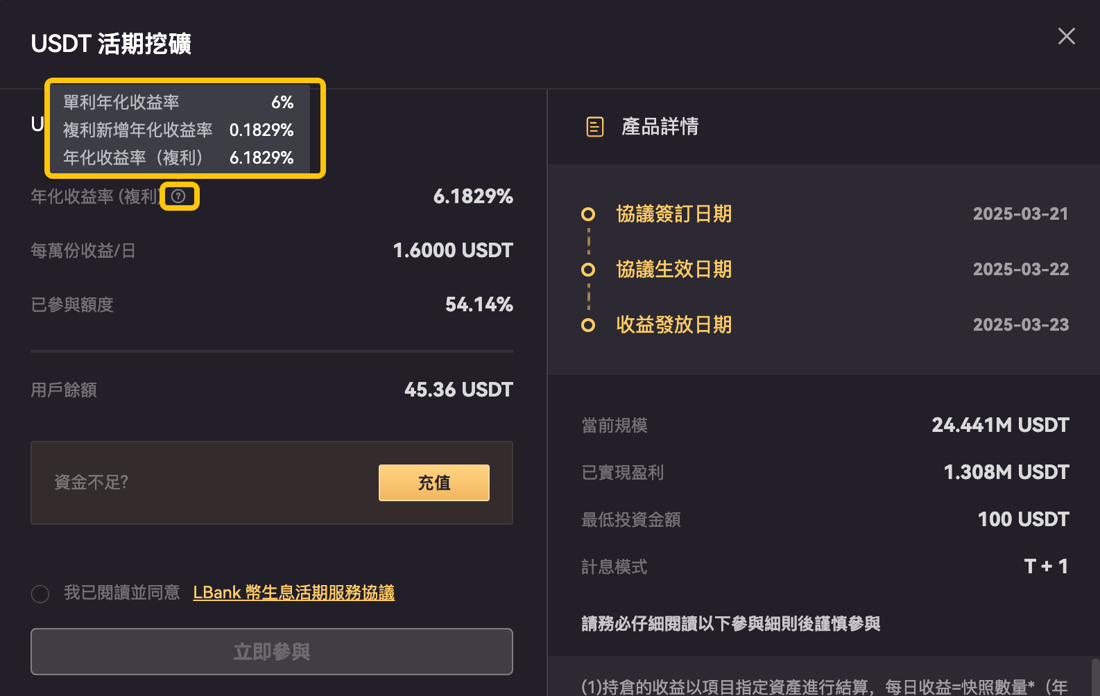Click the 45.36 USDT user balance
This screenshot has width=1100, height=696.
[x=458, y=390]
